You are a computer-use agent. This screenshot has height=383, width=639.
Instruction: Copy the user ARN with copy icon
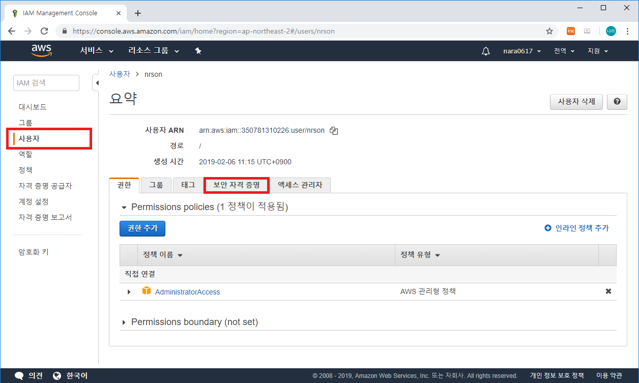(x=334, y=131)
